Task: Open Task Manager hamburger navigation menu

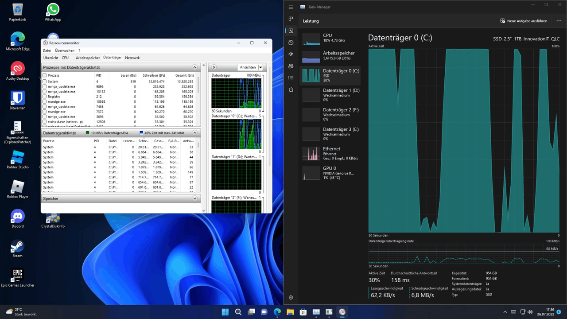Action: pos(291,7)
